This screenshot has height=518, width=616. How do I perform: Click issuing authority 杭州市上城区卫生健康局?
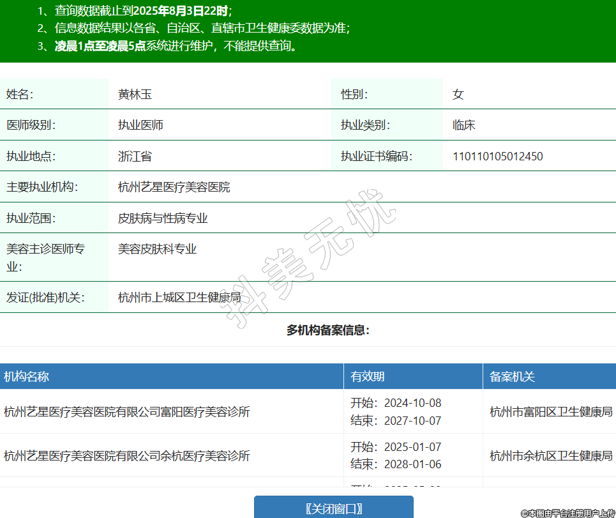[x=179, y=298]
